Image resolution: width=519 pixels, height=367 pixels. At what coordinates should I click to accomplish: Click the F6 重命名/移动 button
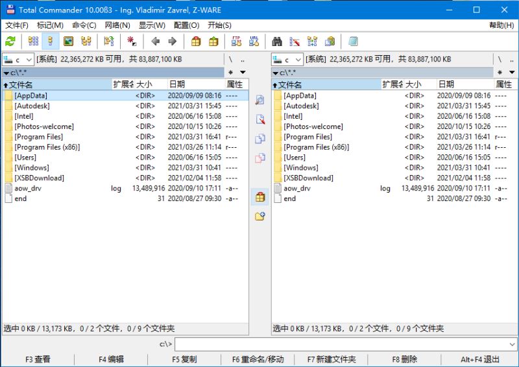pos(258,359)
